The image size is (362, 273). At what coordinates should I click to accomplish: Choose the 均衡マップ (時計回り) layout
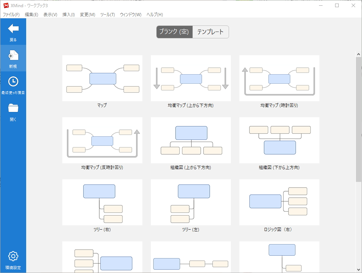point(279,78)
